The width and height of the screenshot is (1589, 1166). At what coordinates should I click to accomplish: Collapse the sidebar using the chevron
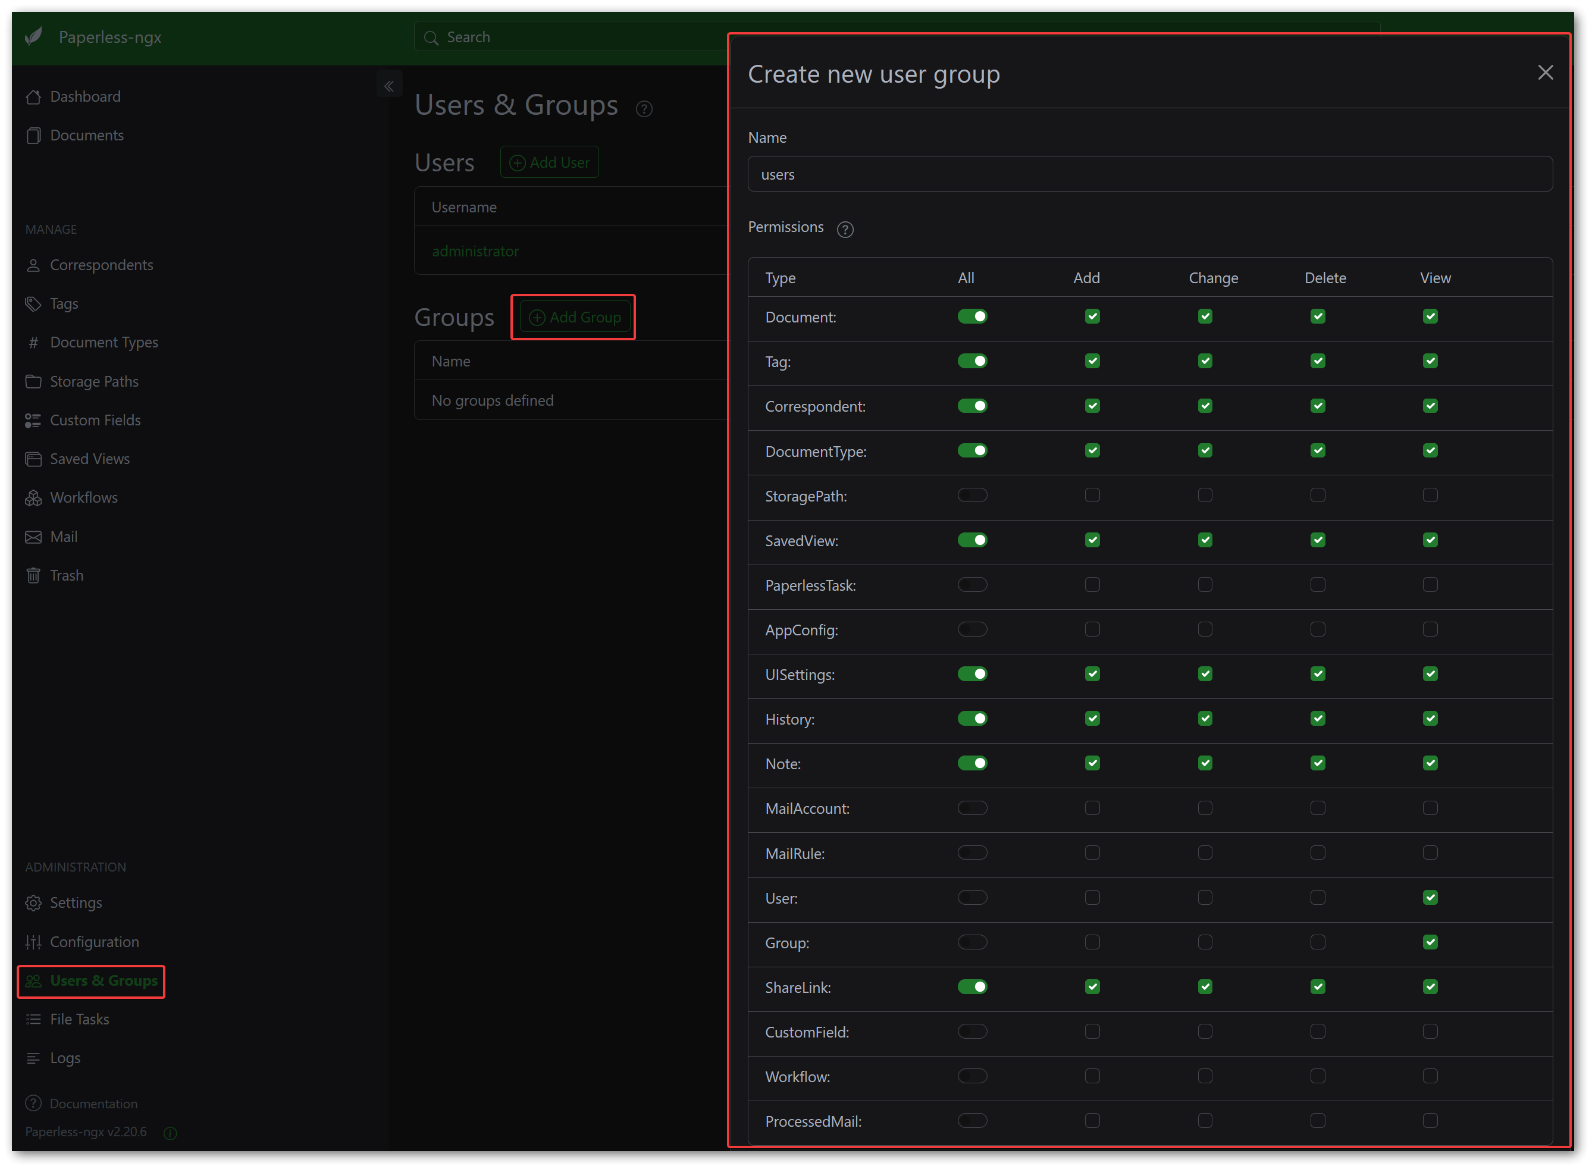390,84
